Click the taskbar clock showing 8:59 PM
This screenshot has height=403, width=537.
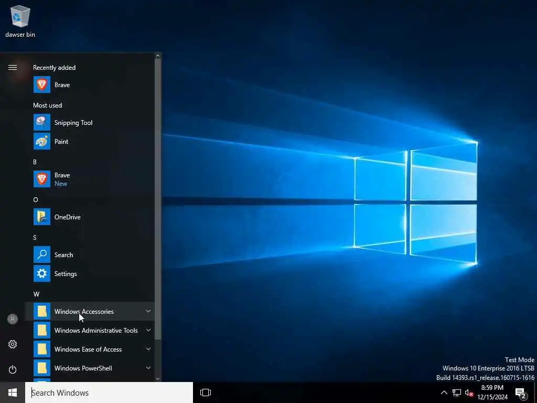[492, 393]
